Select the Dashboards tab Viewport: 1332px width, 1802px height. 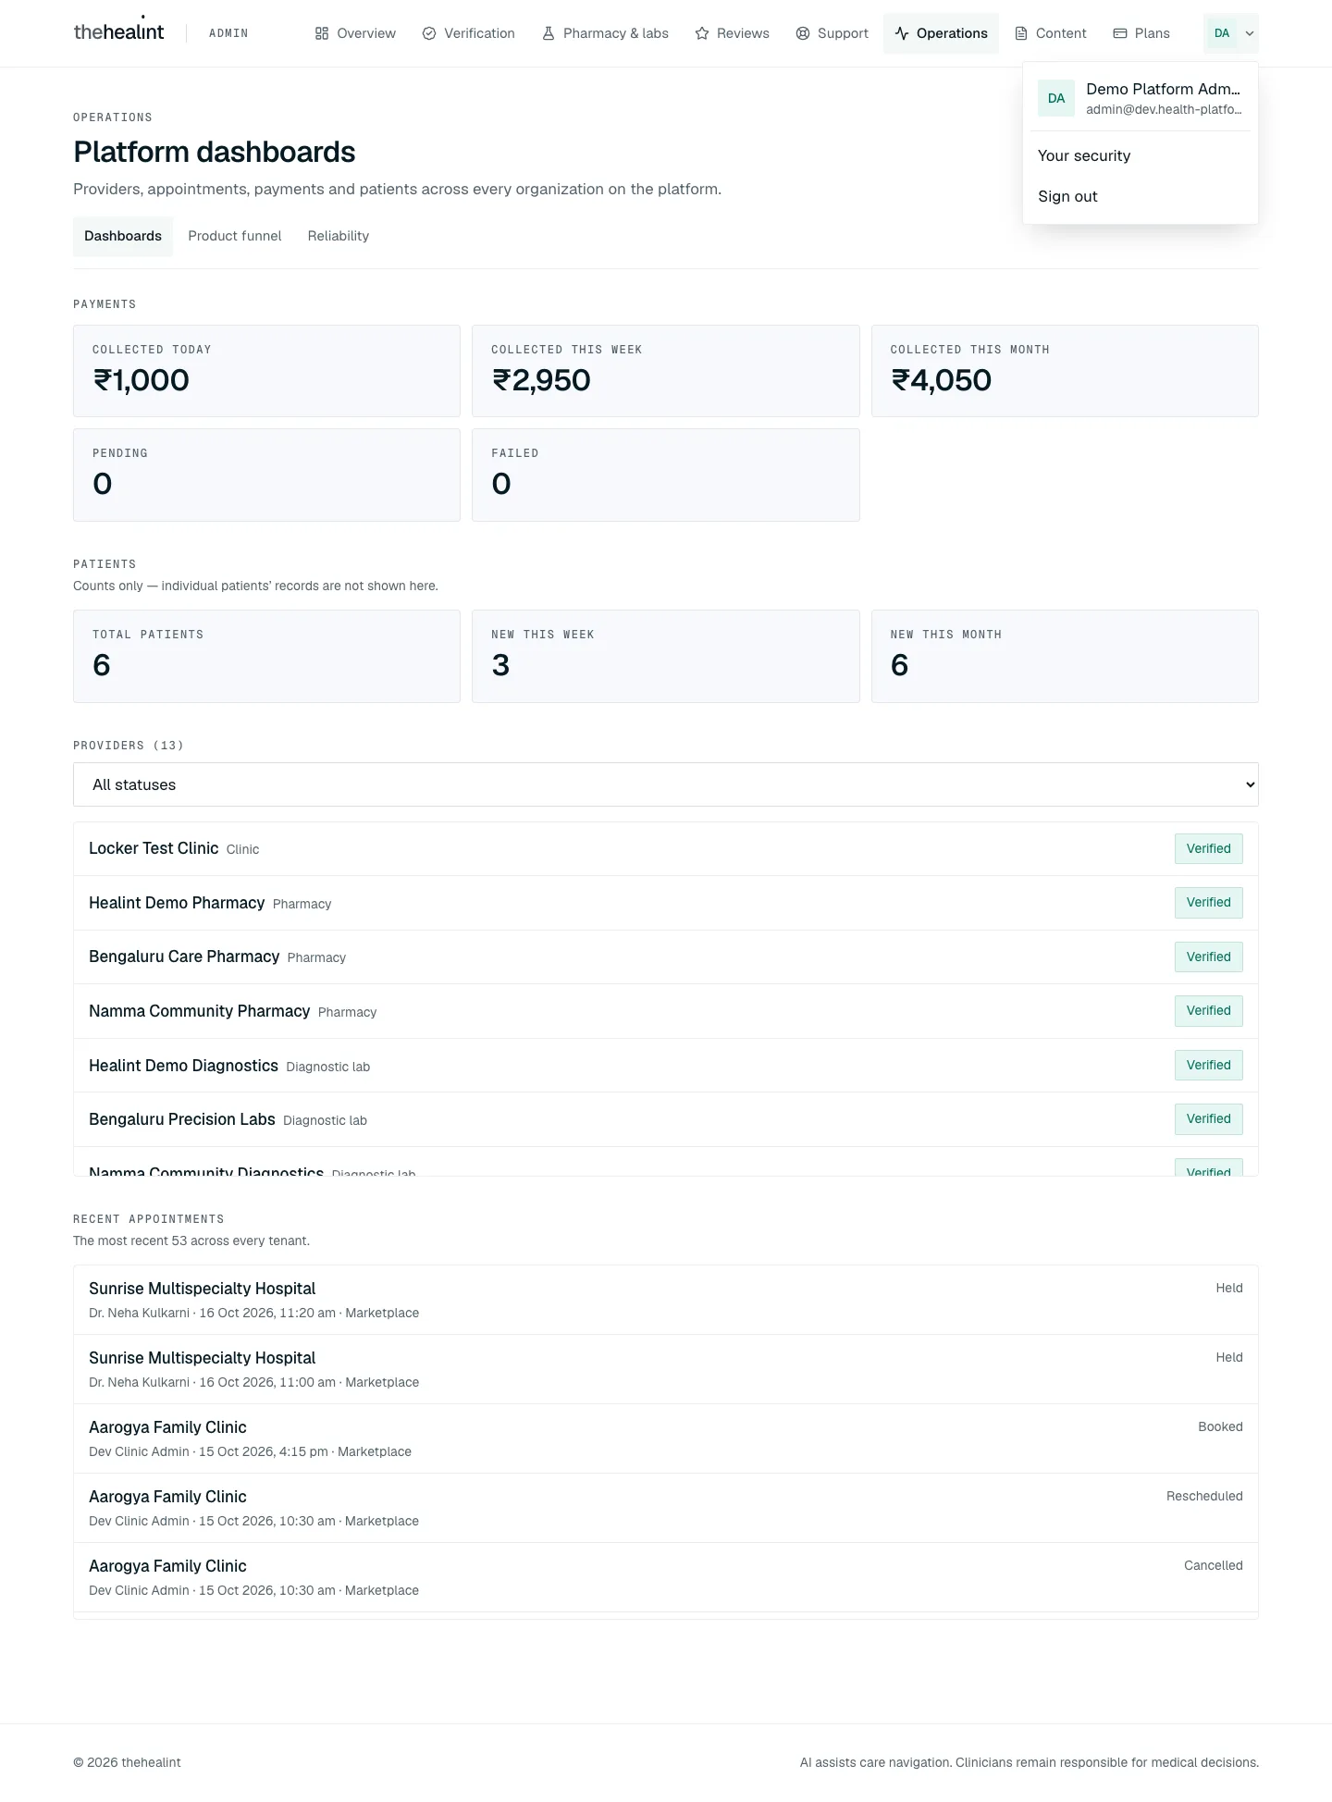tap(123, 236)
